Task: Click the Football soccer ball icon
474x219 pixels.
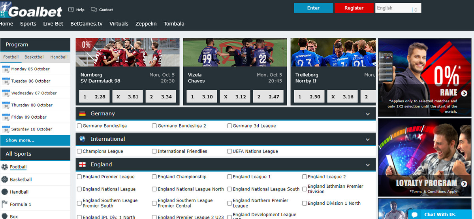Action: [5, 167]
